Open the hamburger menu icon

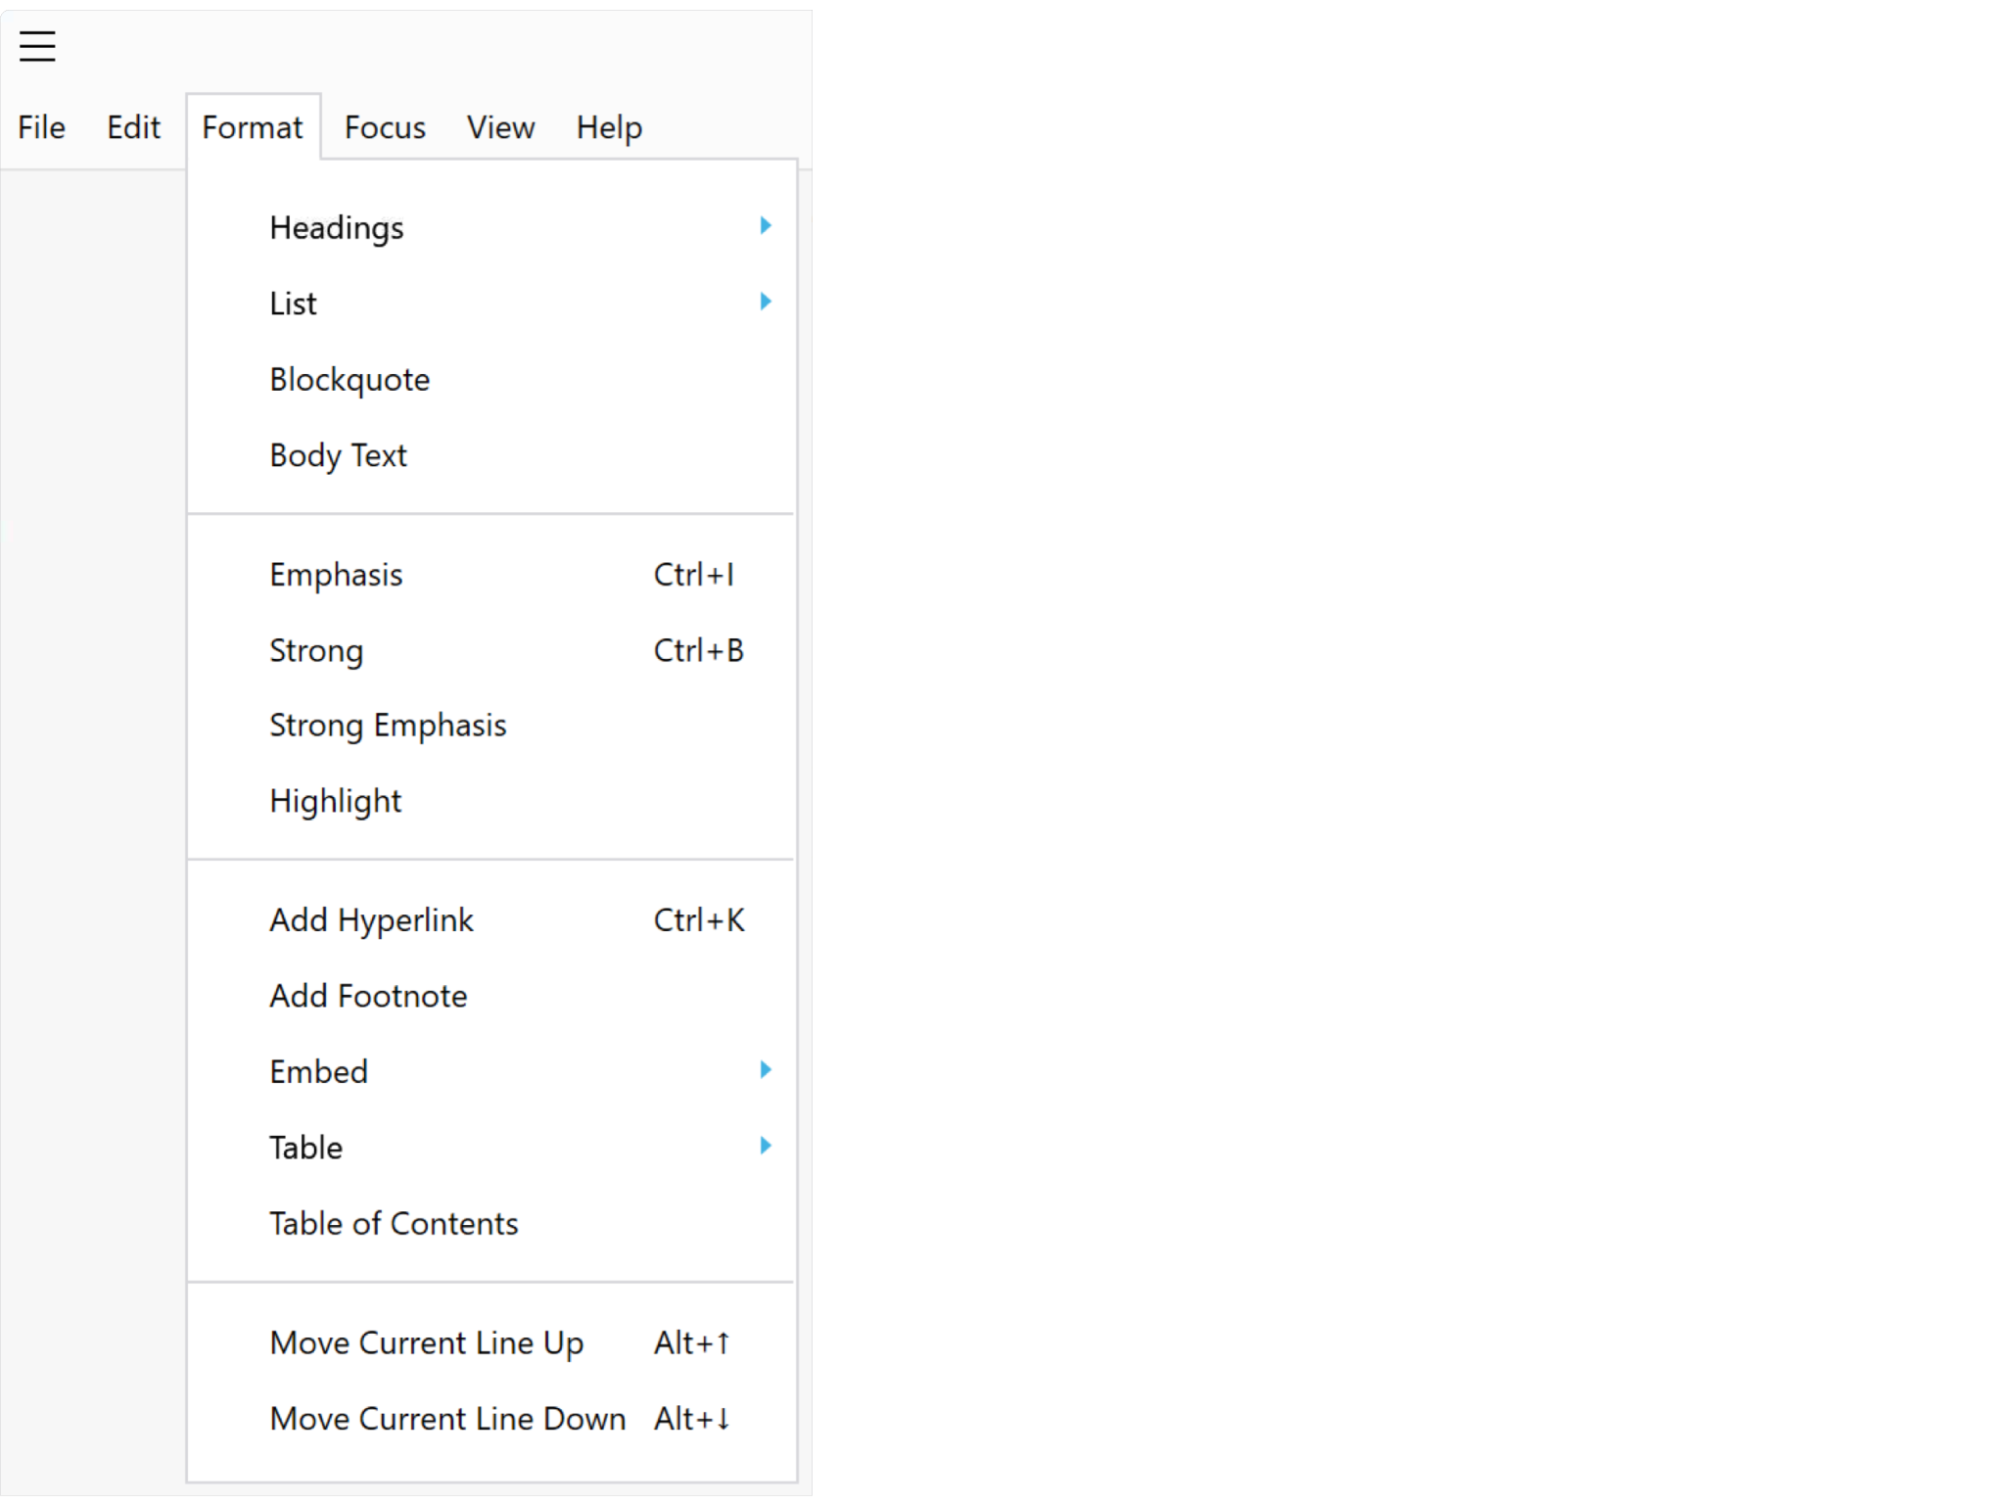(37, 46)
